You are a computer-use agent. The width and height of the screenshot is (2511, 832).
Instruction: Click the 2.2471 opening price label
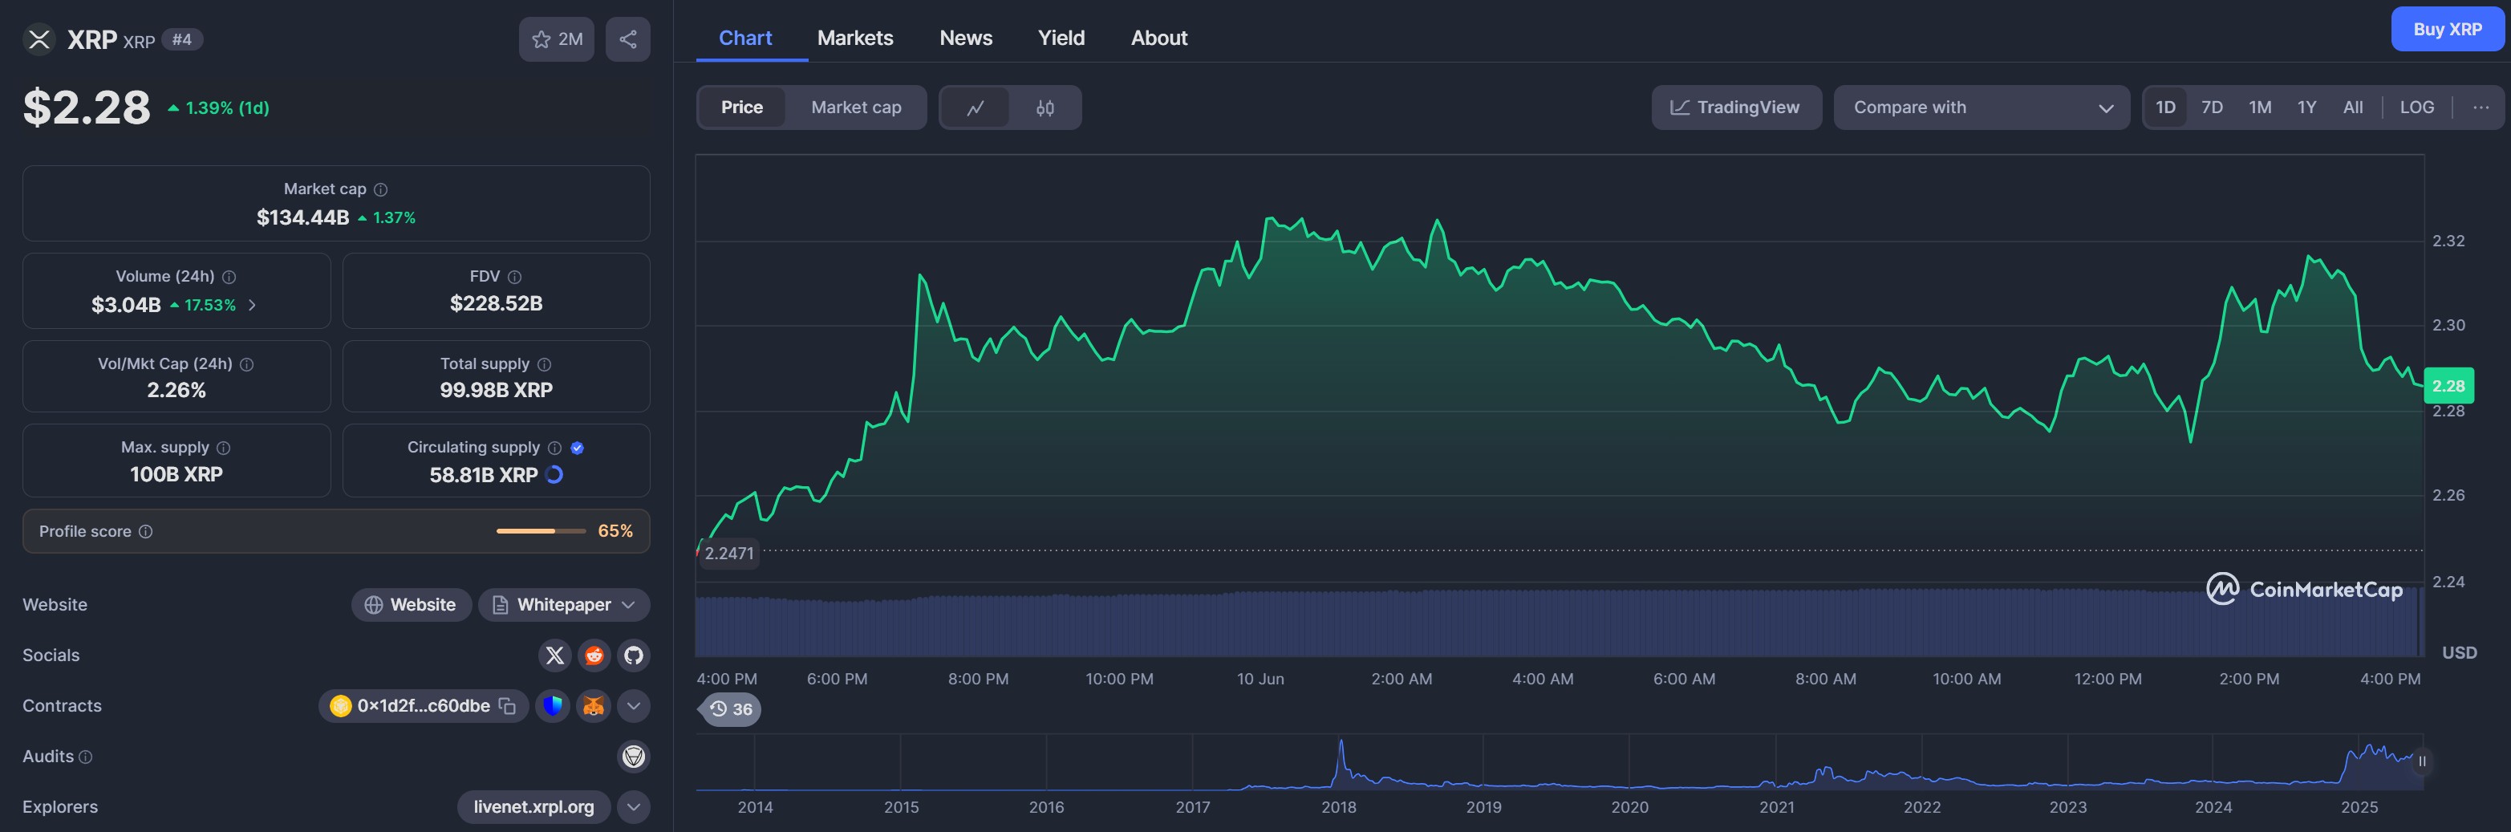pyautogui.click(x=728, y=553)
